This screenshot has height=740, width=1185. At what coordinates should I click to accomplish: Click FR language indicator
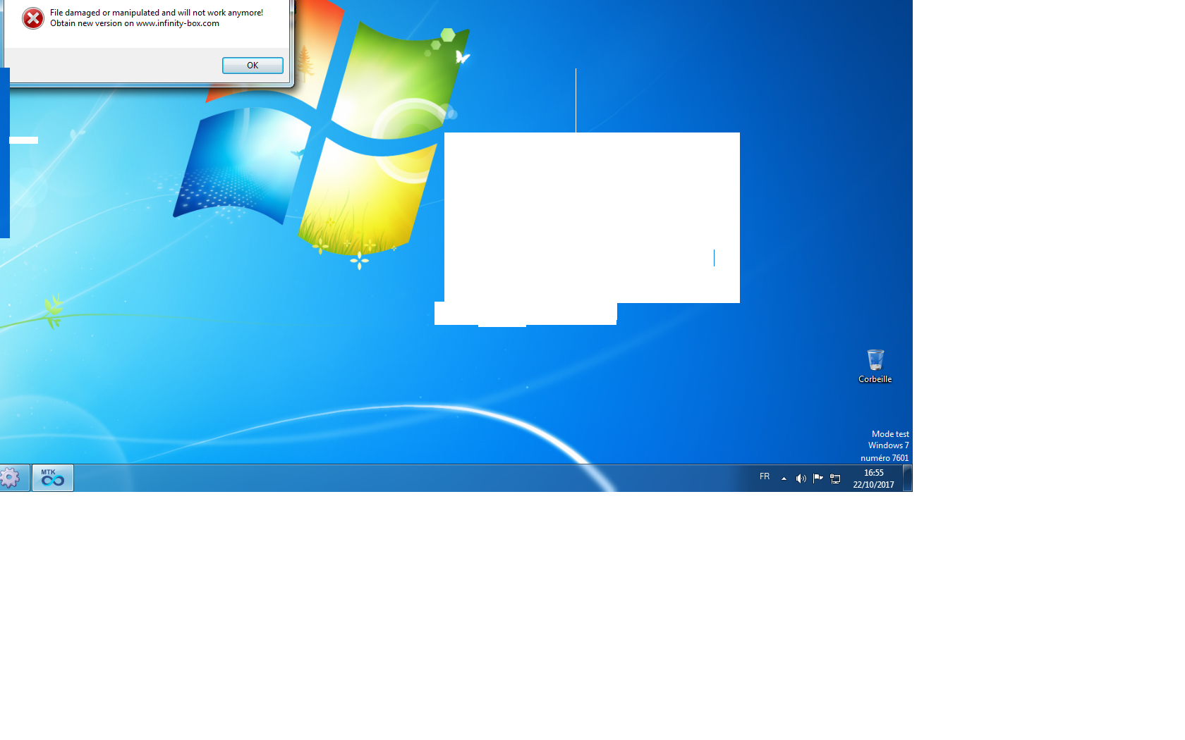(765, 477)
